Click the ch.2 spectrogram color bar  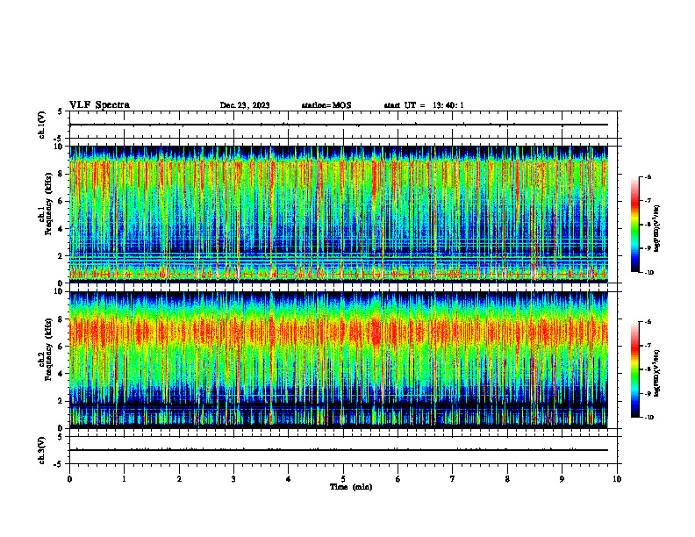pyautogui.click(x=635, y=369)
